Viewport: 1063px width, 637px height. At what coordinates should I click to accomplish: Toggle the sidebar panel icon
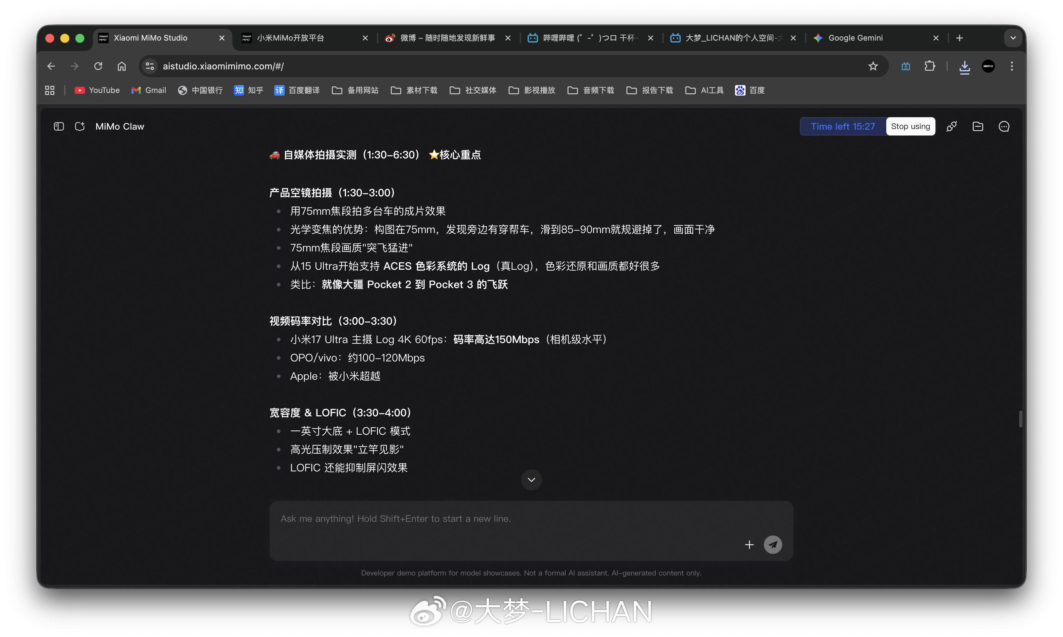coord(59,126)
